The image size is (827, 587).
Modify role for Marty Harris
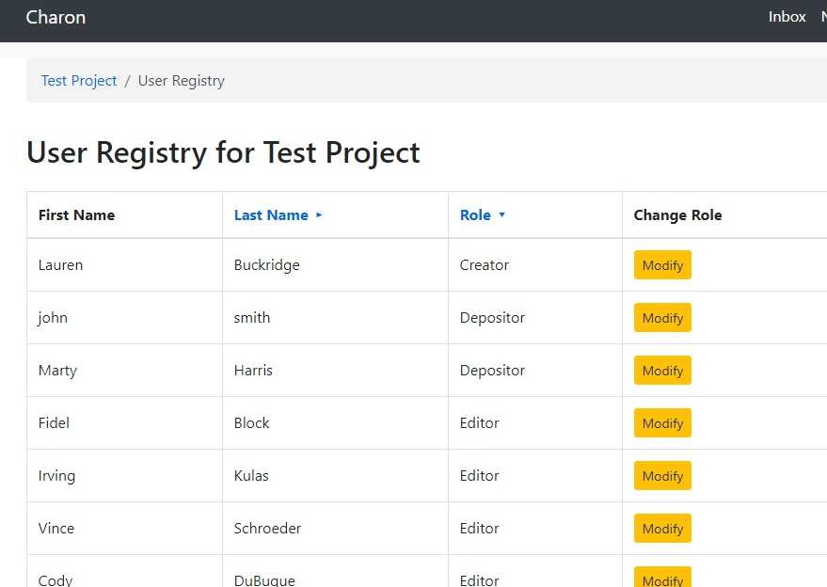(x=662, y=371)
